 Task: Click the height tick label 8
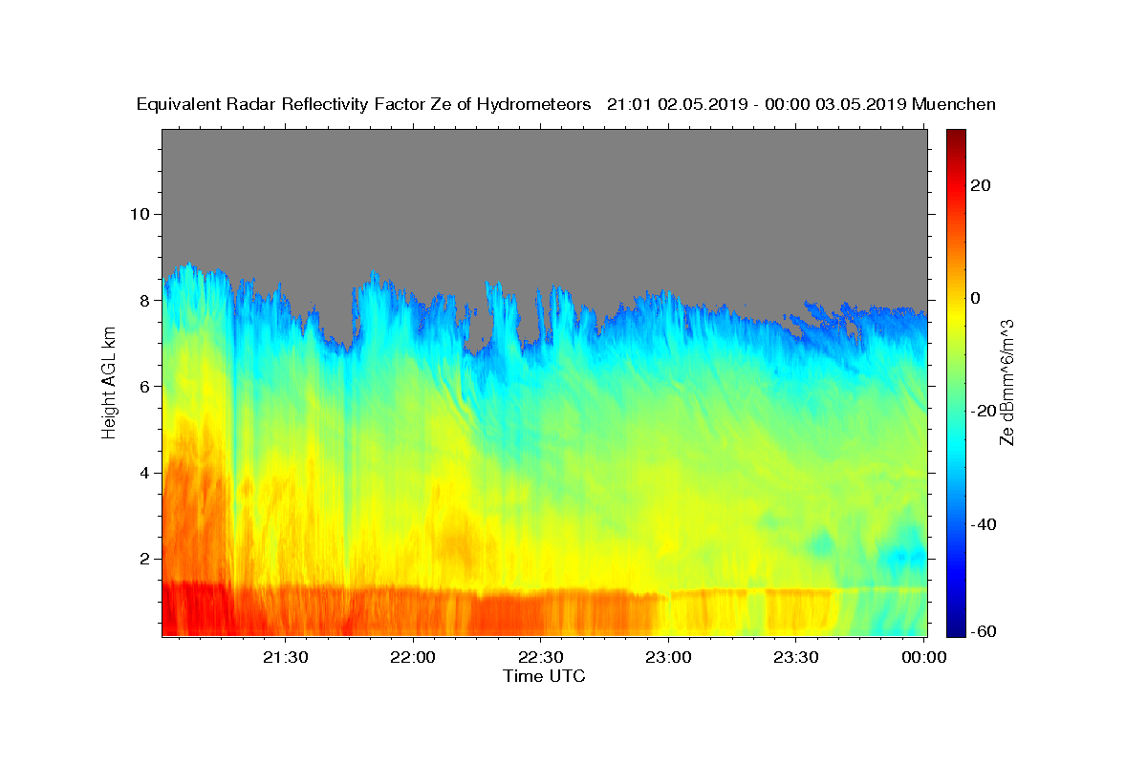(145, 300)
